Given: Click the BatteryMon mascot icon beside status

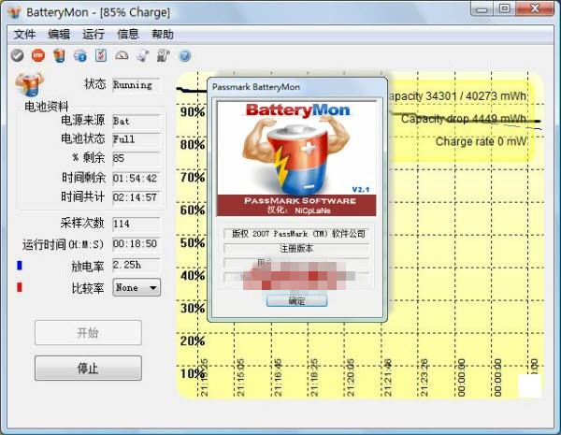Looking at the screenshot, I should (x=30, y=84).
